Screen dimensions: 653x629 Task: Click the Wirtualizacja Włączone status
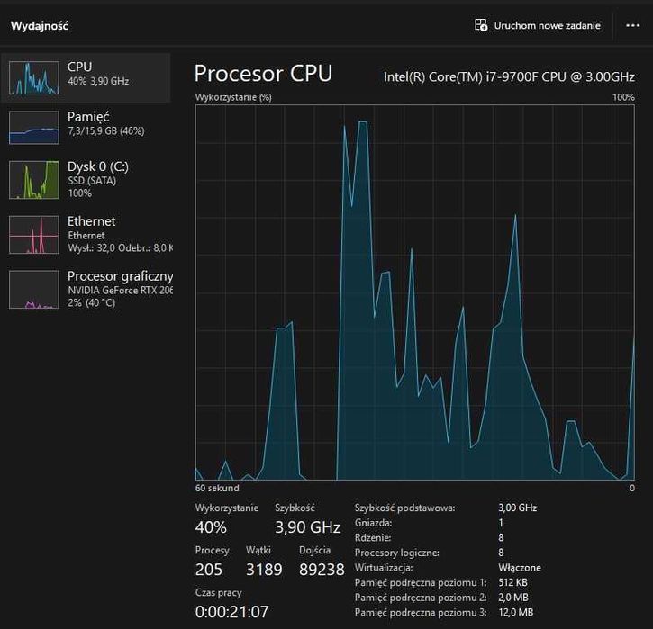coord(520,568)
